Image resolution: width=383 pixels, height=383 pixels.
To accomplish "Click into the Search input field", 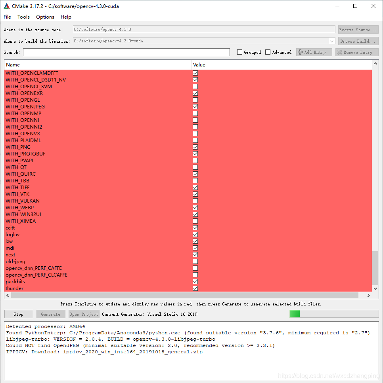I will click(x=126, y=52).
